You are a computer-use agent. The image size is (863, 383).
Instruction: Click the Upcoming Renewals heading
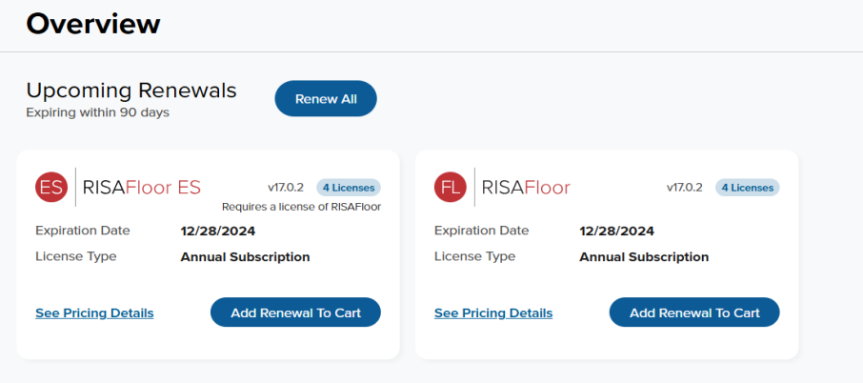pyautogui.click(x=131, y=91)
